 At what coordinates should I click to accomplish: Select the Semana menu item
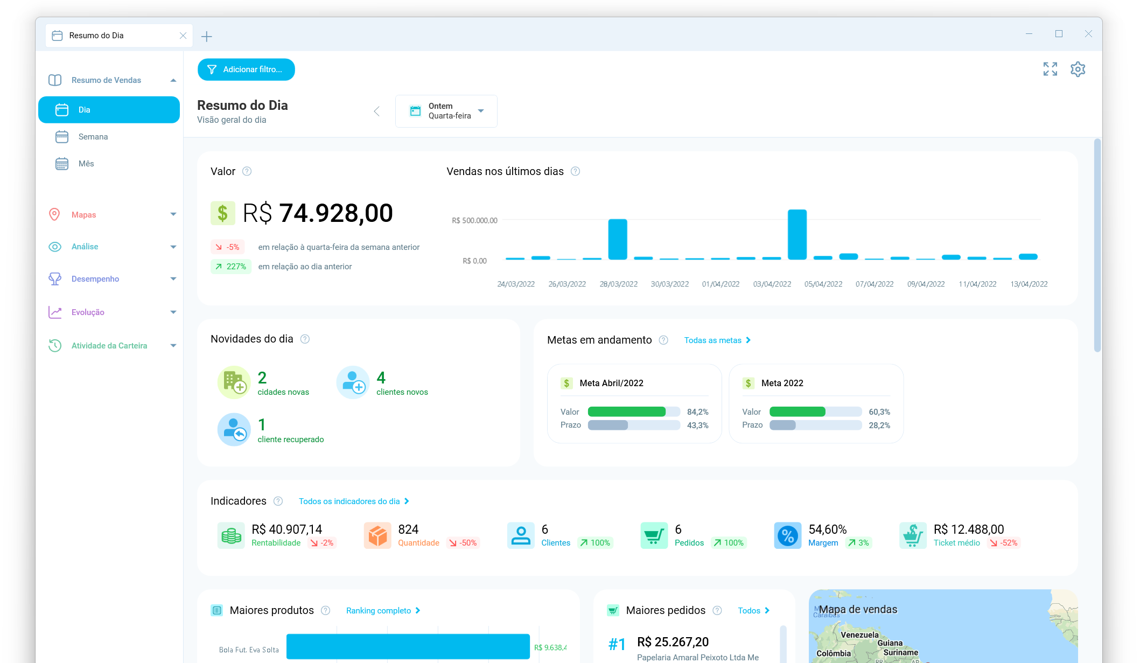109,137
